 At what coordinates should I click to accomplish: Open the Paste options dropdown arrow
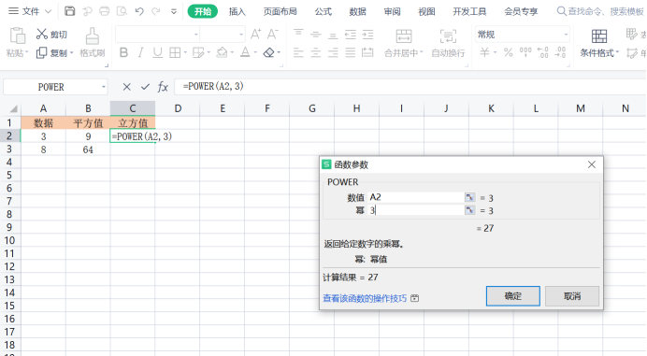click(x=27, y=52)
